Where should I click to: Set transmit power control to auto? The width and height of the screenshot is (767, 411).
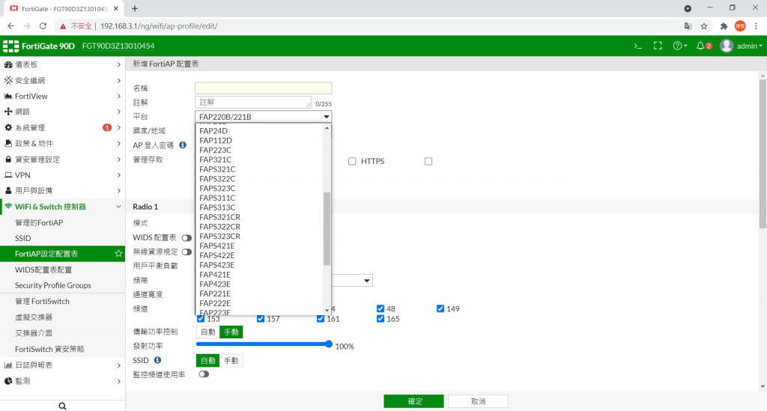click(x=207, y=332)
